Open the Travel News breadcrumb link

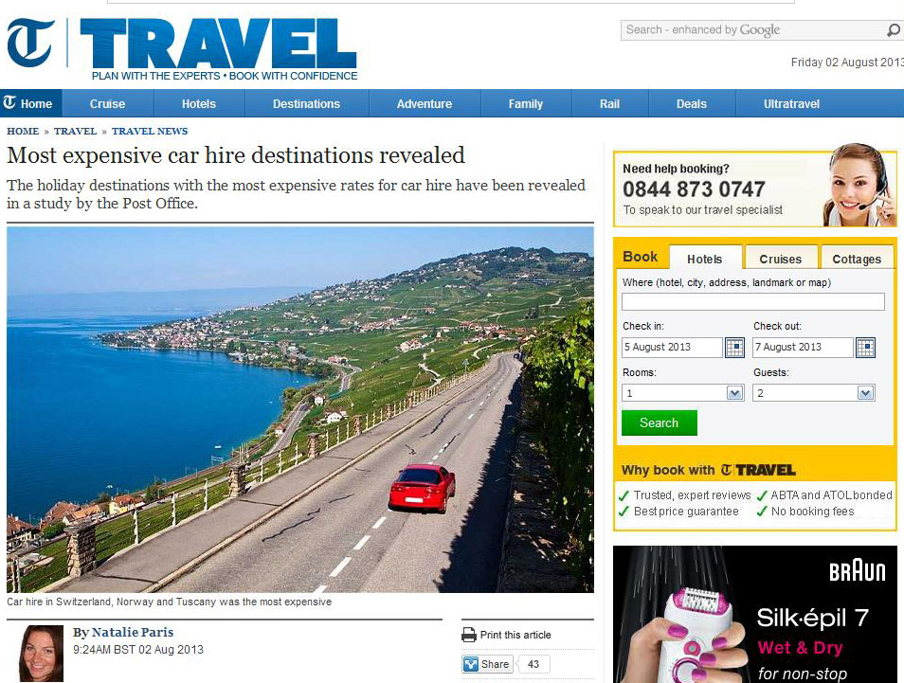(x=150, y=131)
